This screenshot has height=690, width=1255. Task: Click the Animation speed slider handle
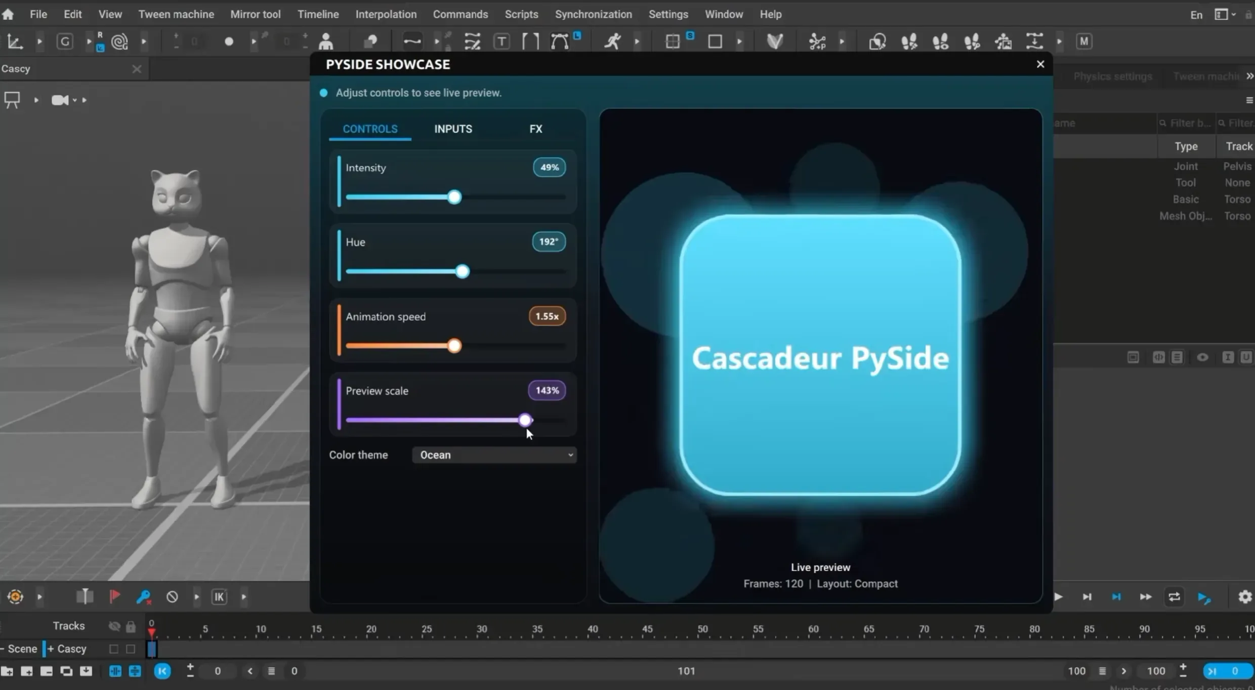tap(454, 346)
